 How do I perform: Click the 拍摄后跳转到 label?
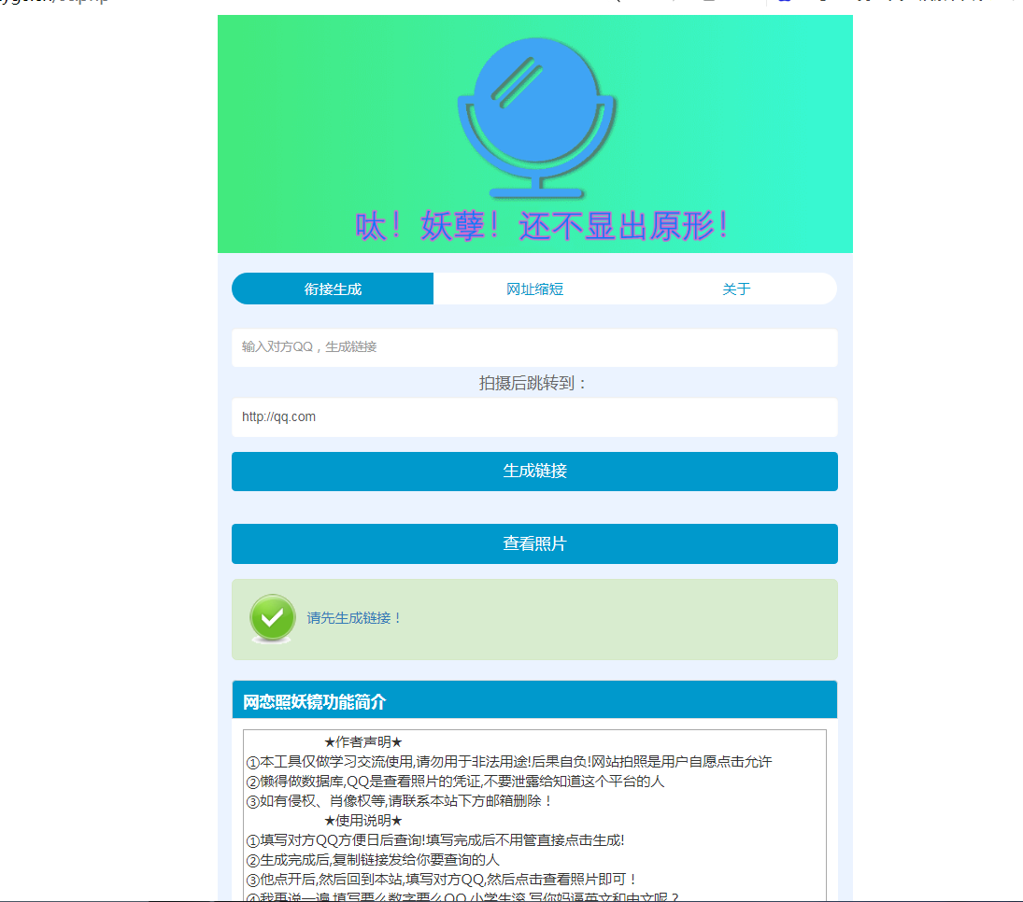534,383
